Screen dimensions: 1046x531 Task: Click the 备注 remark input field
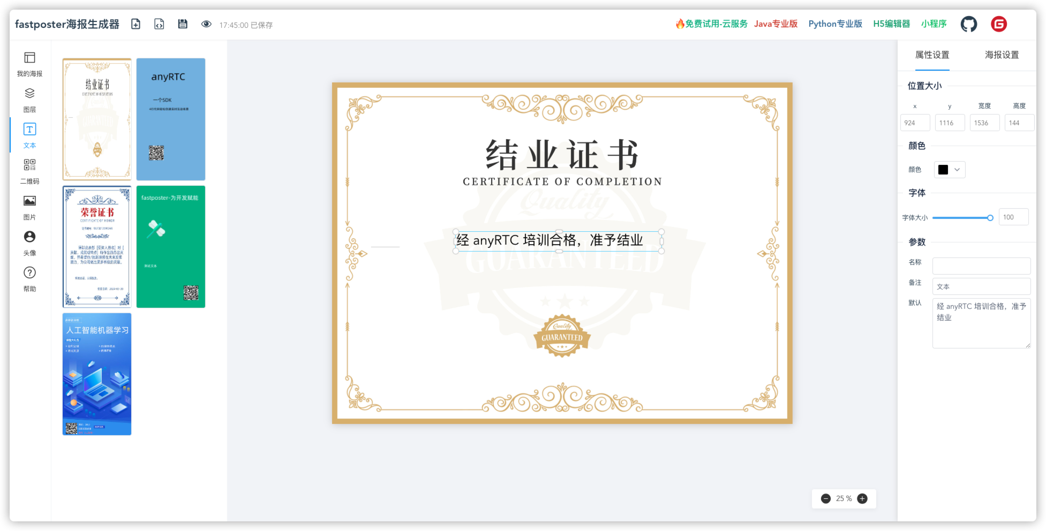981,286
